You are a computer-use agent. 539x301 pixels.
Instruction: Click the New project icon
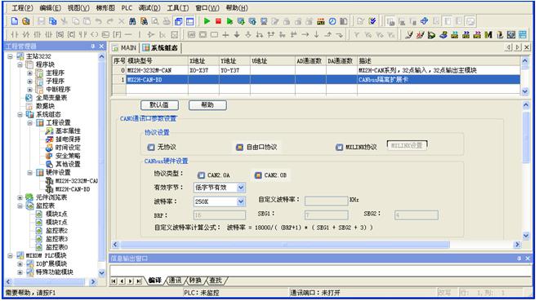(x=15, y=21)
